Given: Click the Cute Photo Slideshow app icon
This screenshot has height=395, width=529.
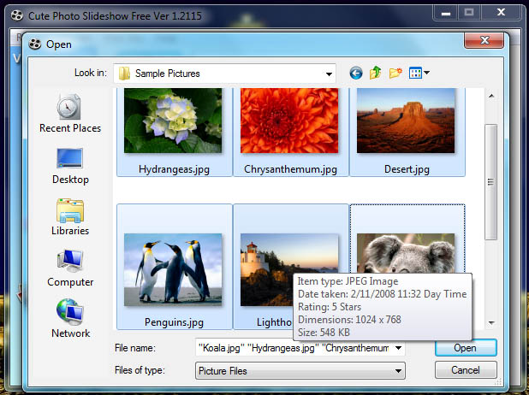Looking at the screenshot, I should [x=17, y=15].
